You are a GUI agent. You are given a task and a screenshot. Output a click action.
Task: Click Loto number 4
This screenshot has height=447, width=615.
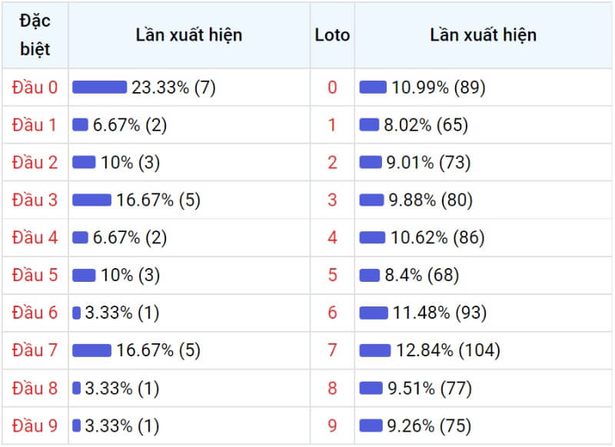332,237
